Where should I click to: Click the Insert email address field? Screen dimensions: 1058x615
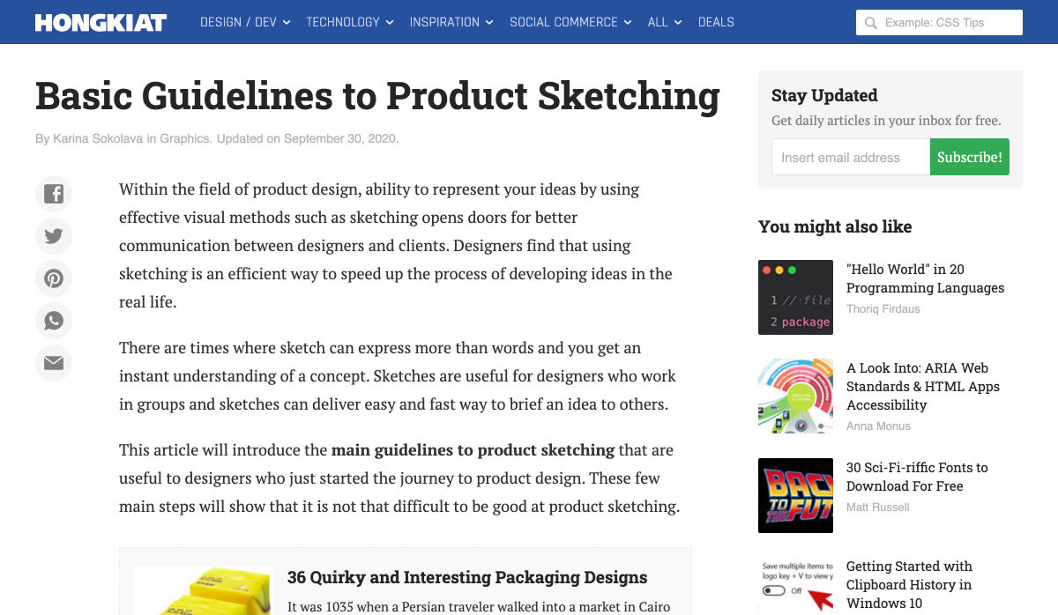tap(850, 158)
